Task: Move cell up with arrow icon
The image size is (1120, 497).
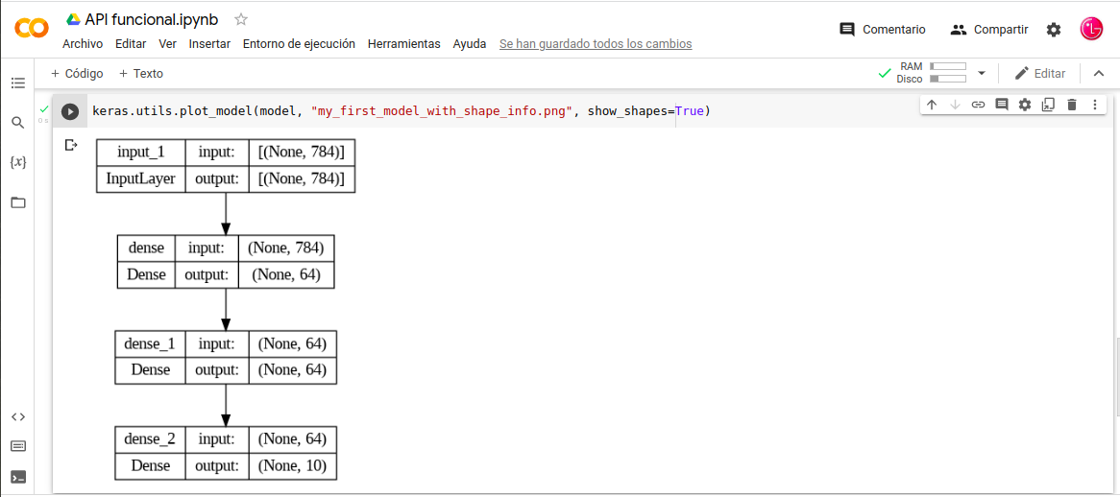Action: (932, 105)
